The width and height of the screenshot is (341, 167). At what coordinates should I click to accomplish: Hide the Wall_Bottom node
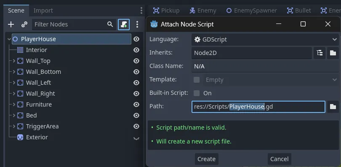136,72
